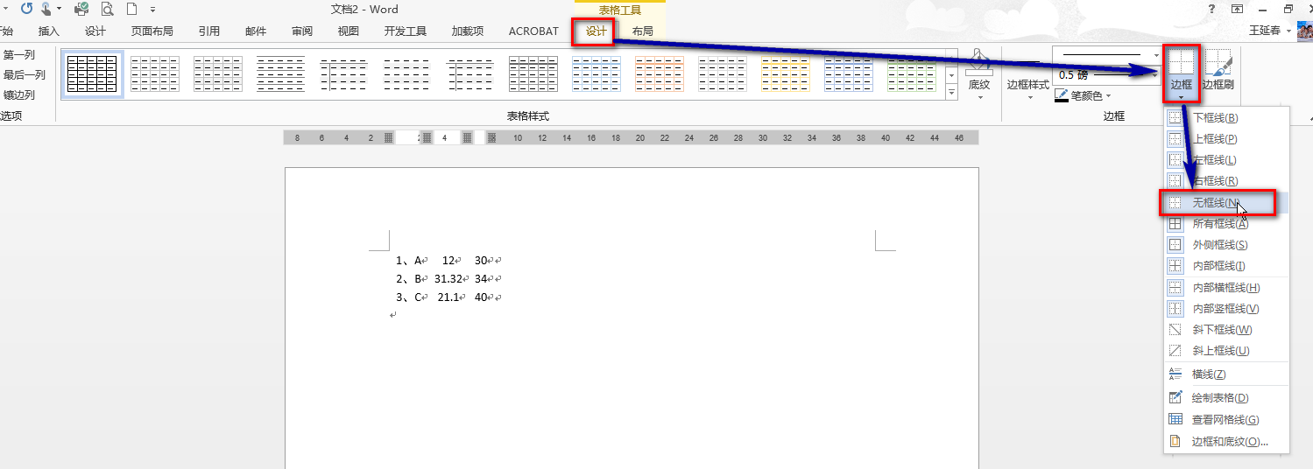Image resolution: width=1313 pixels, height=469 pixels.
Task: Open the 视图 tab
Action: [x=349, y=31]
